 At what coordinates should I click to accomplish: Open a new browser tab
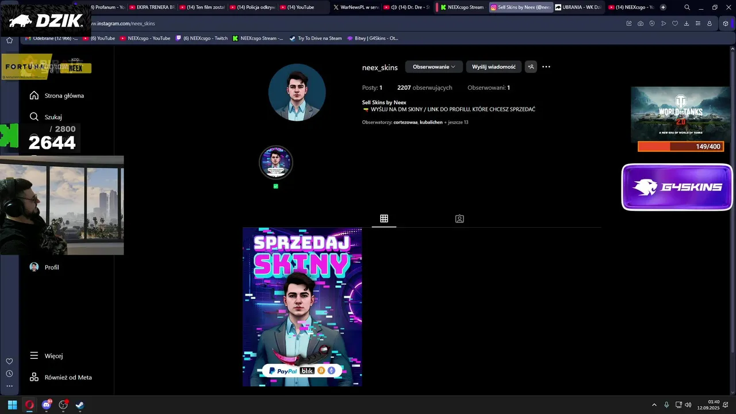[663, 7]
